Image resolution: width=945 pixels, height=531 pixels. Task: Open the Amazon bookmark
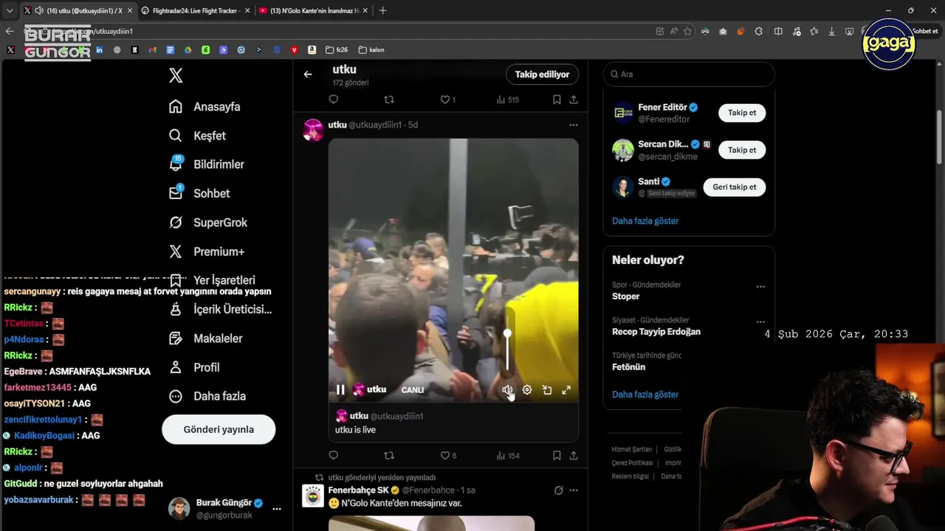tap(312, 49)
